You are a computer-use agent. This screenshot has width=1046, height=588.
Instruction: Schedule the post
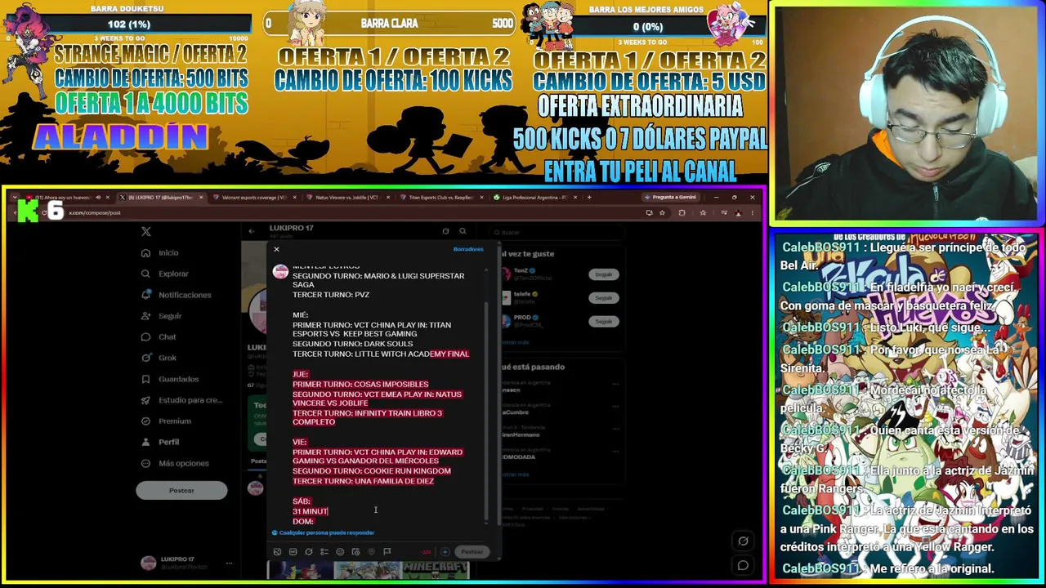(x=355, y=552)
